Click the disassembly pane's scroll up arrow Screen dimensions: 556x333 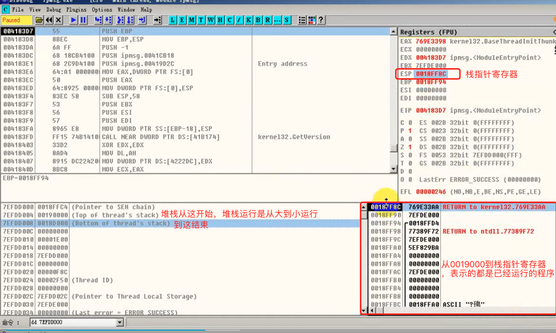click(x=393, y=31)
